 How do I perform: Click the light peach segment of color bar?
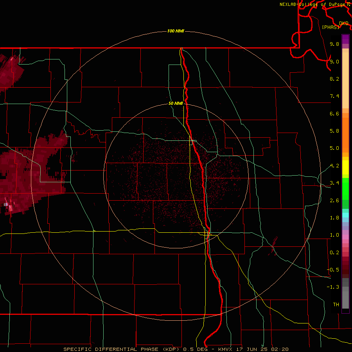click(x=345, y=80)
